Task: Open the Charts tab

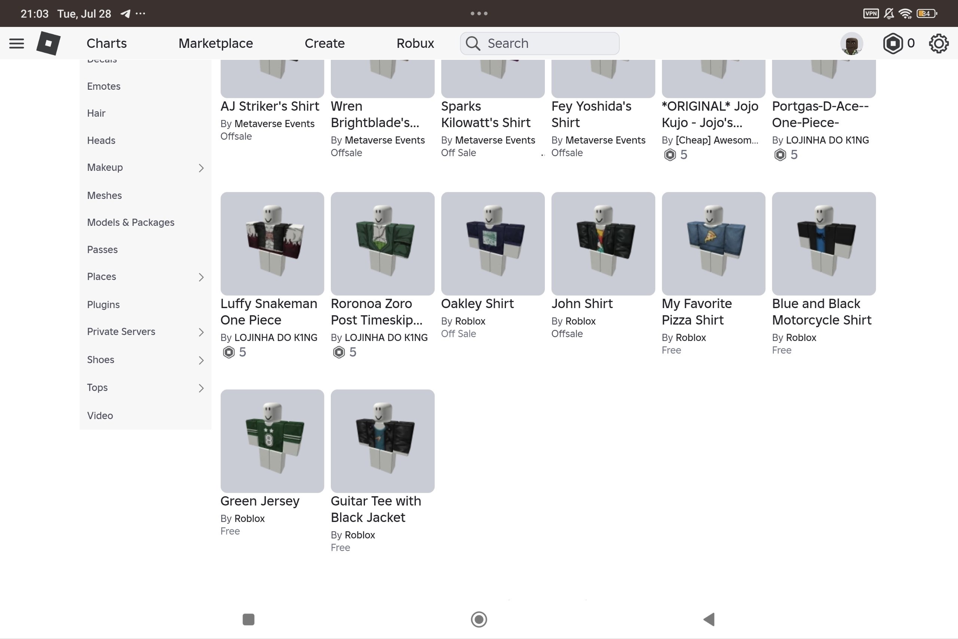Action: tap(107, 43)
